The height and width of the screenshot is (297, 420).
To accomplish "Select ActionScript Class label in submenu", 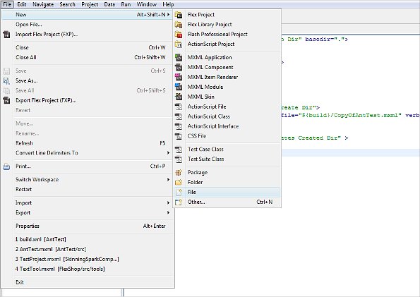I will (x=209, y=116).
